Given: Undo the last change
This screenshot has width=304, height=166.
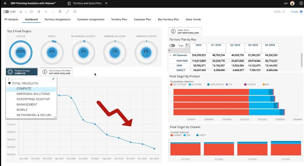Looking at the screenshot, I should point(46,12).
